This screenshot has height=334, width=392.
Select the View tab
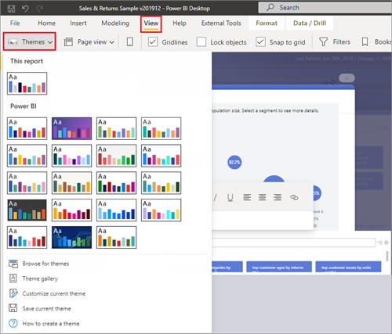pos(151,23)
